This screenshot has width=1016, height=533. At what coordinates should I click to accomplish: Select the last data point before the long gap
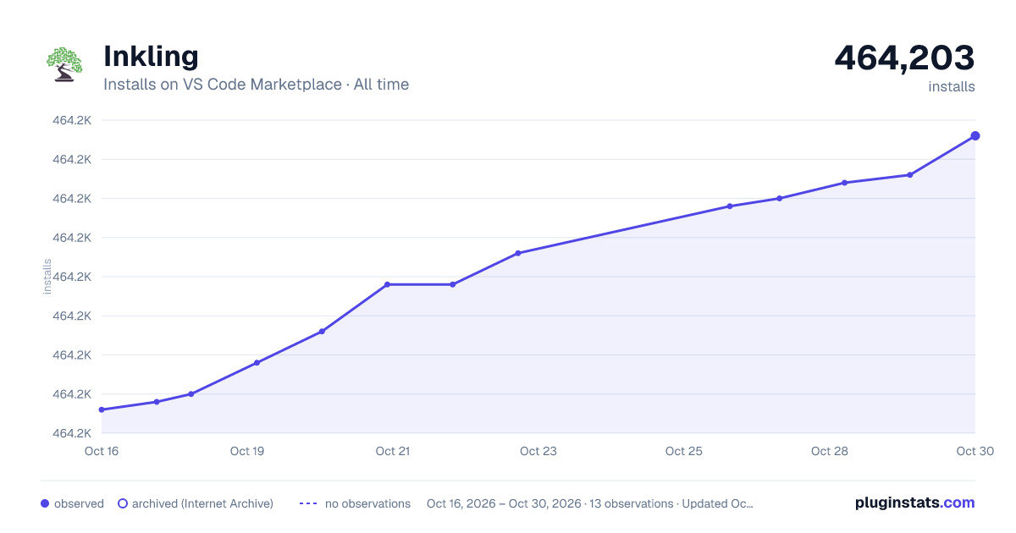pyautogui.click(x=518, y=253)
